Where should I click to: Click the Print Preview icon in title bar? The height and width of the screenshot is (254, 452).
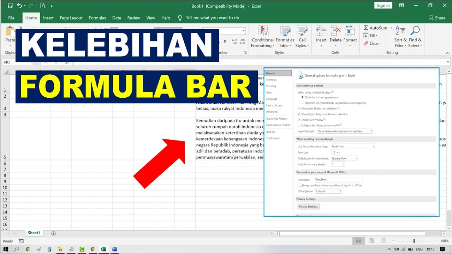click(43, 6)
